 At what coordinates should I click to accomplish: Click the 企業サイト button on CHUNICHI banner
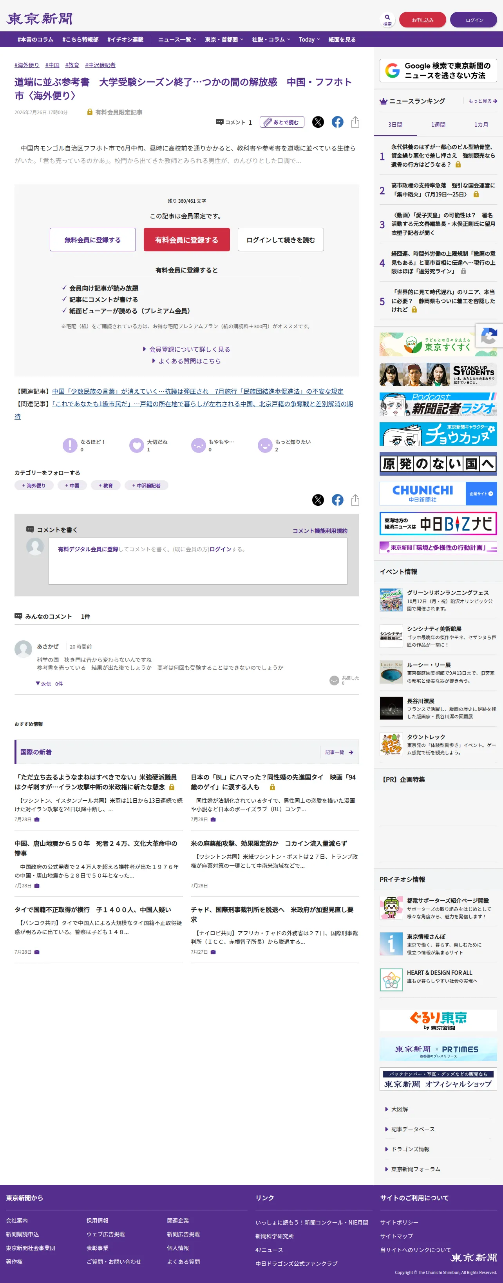click(x=481, y=494)
